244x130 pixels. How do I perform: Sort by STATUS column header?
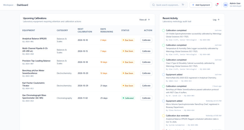(x=125, y=30)
